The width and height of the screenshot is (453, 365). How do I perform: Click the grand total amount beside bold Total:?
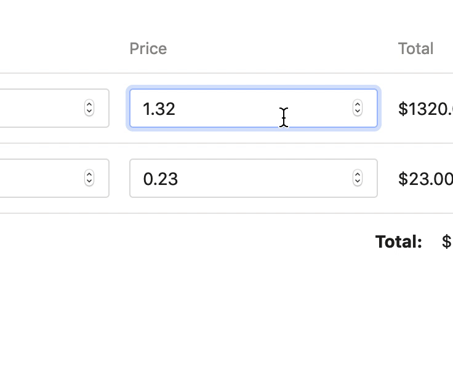tap(447, 241)
